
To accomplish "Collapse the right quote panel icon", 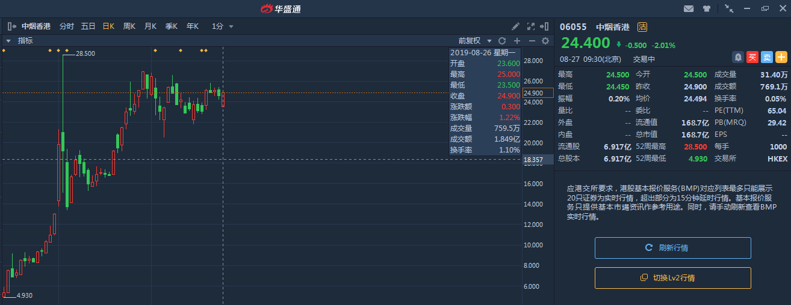I will pos(544,26).
